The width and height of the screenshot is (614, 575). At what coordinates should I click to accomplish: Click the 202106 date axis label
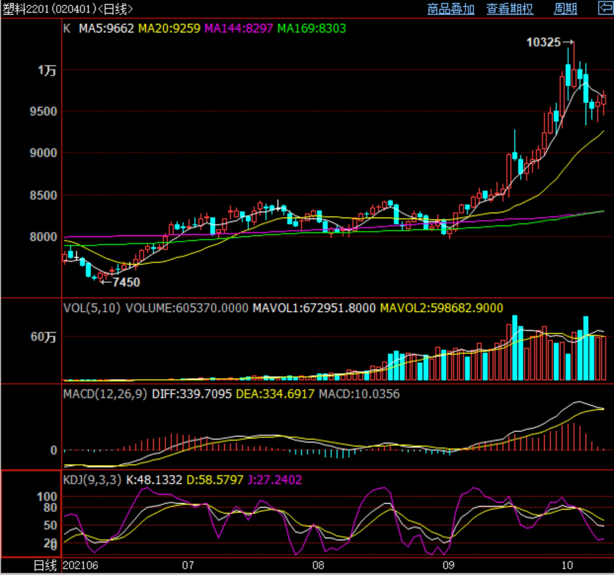pyautogui.click(x=81, y=565)
